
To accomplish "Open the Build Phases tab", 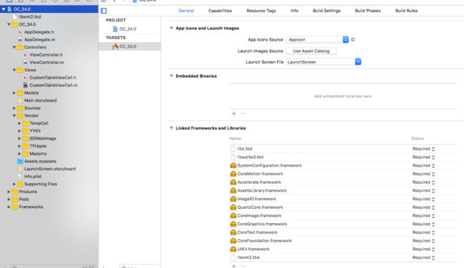I will coord(368,11).
